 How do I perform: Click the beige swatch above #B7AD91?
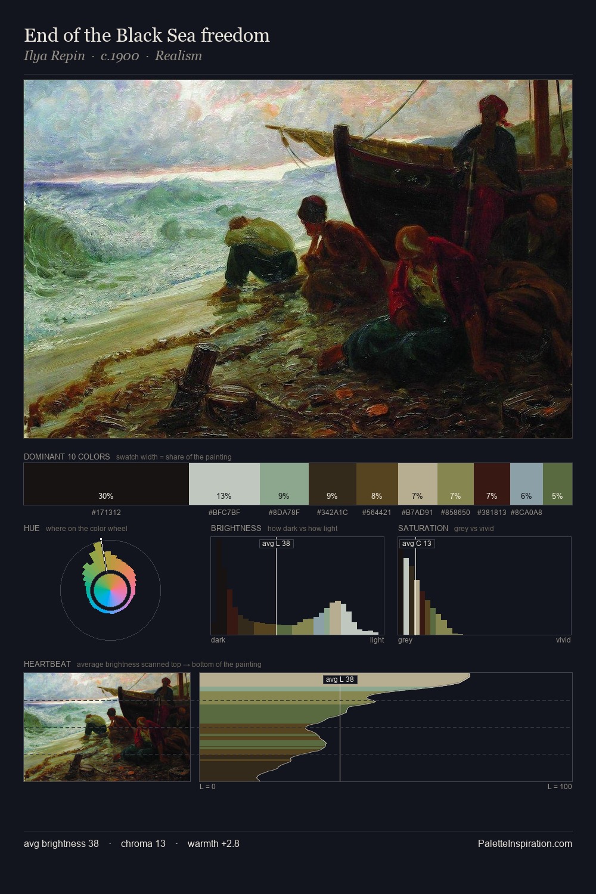(x=418, y=484)
